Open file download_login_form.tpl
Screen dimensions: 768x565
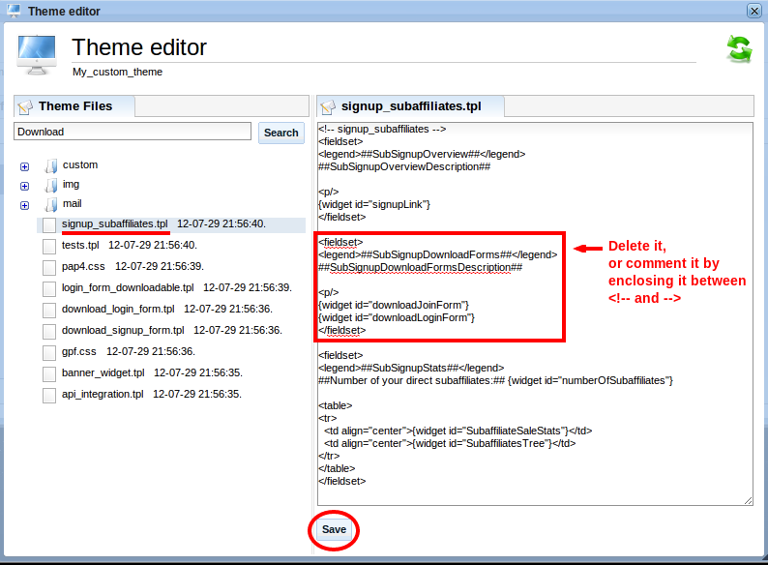(118, 310)
